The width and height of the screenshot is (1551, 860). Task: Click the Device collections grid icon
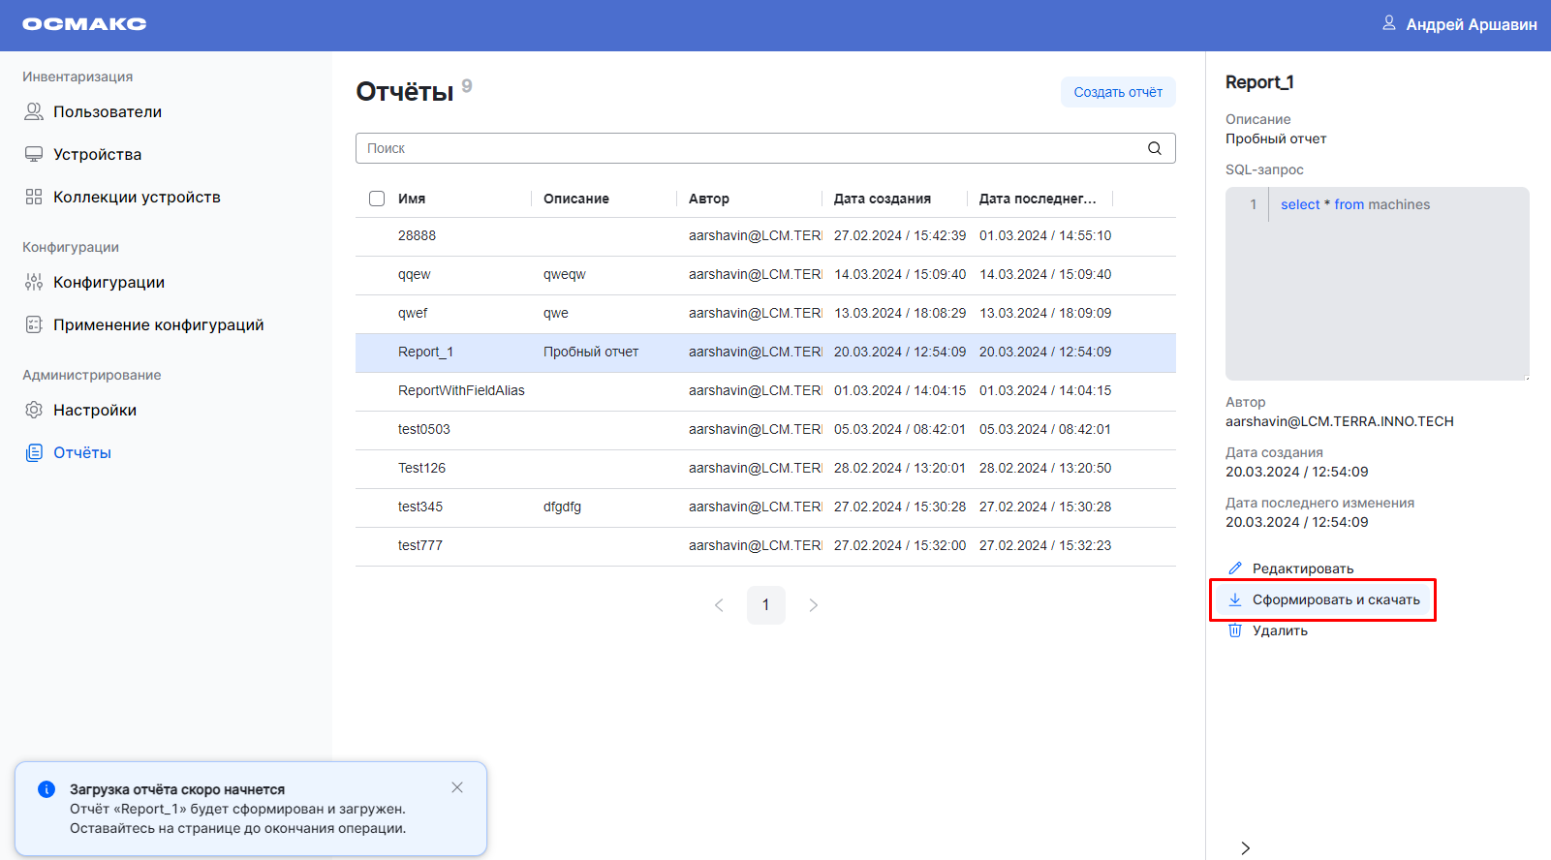click(x=34, y=198)
